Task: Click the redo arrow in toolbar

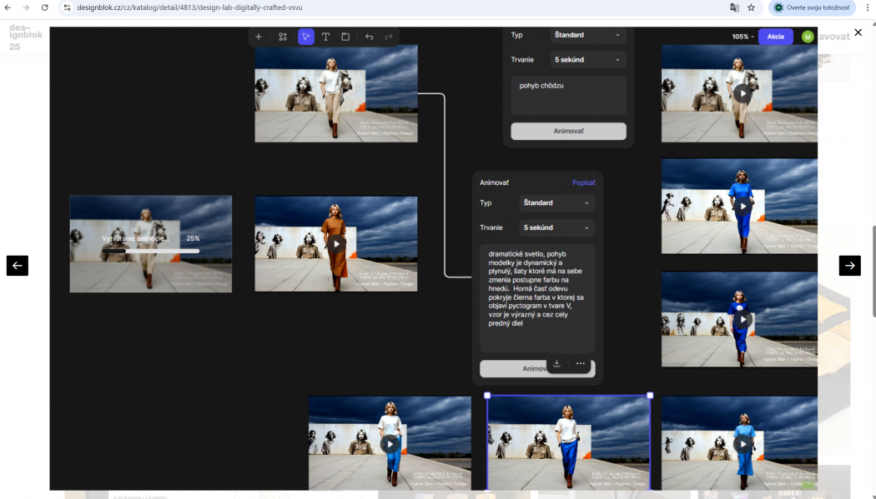Action: click(x=389, y=37)
